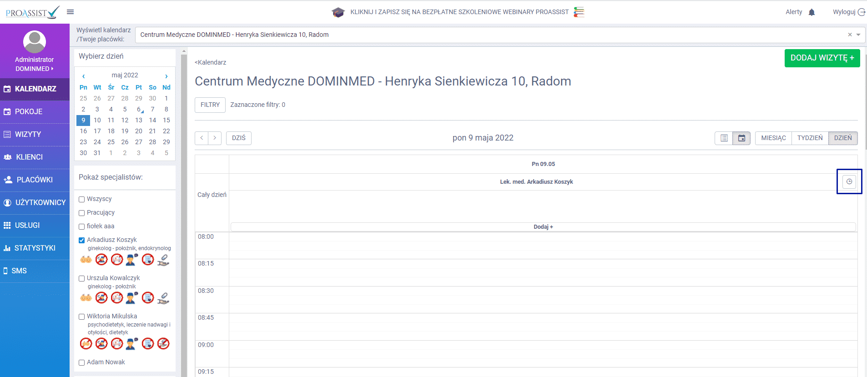Open alerts bell icon
The width and height of the screenshot is (867, 377).
[812, 12]
